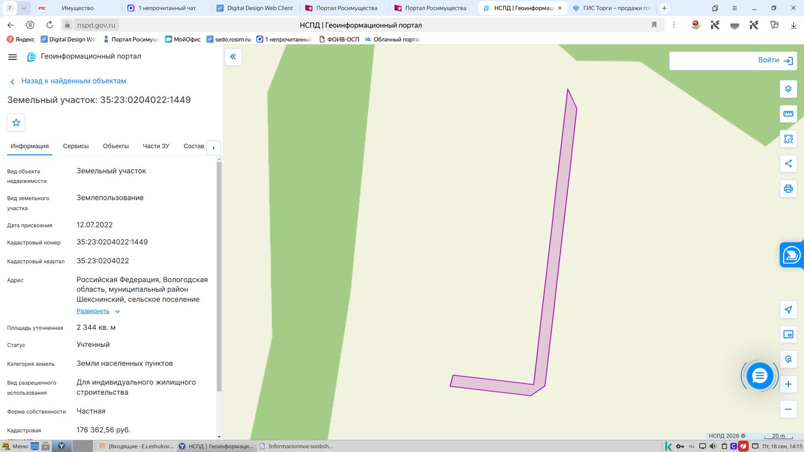Go back to the previous browser page
Image resolution: width=804 pixels, height=452 pixels.
[x=11, y=25]
